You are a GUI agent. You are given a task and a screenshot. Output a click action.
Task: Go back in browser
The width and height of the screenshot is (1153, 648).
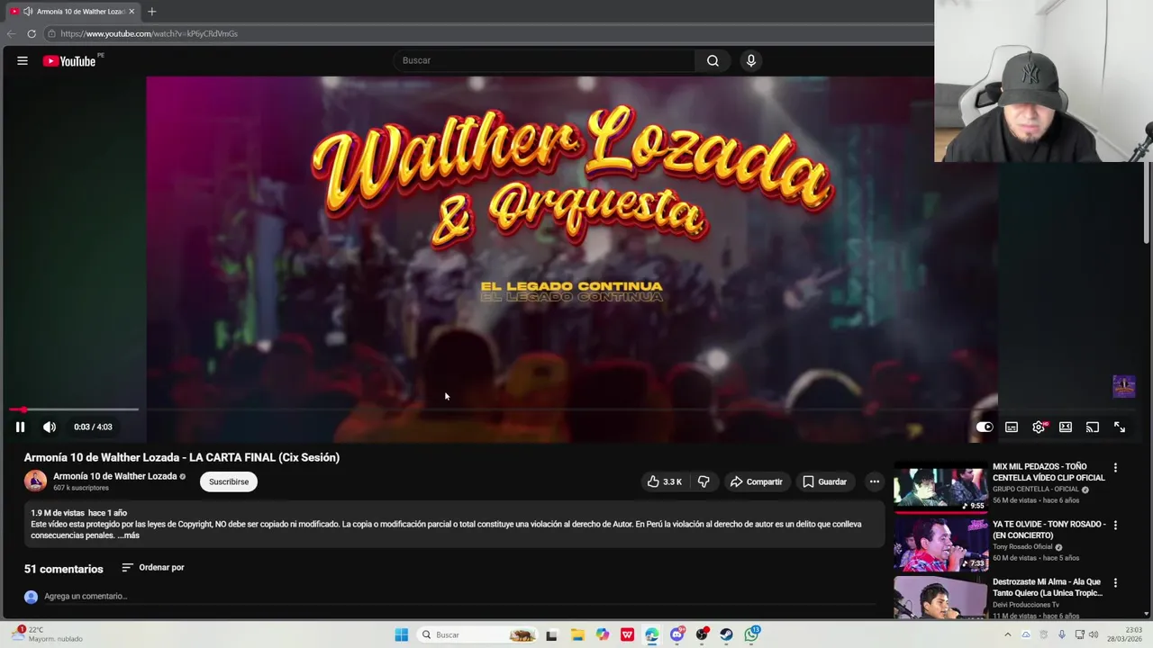click(x=12, y=33)
